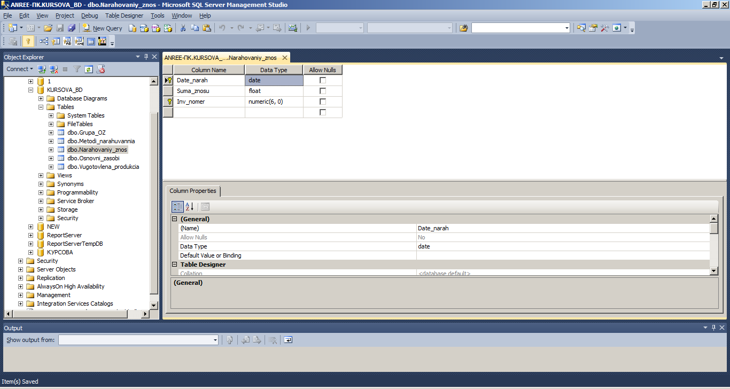730x389 pixels.
Task: Click the Manage Fulltext Index icon
Action: pyautogui.click(x=67, y=41)
